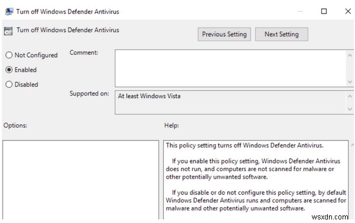Maximize the policy setting window
The height and width of the screenshot is (223, 355).
point(324,11)
